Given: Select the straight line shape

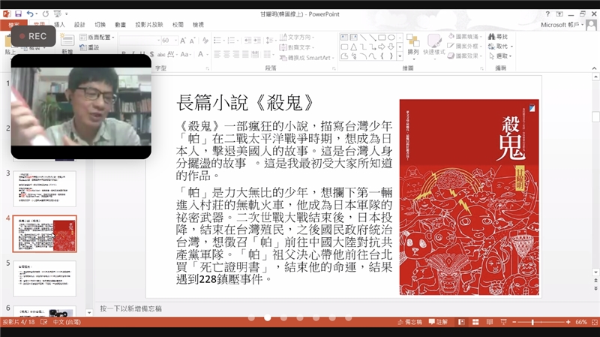Looking at the screenshot, I should pos(363,38).
